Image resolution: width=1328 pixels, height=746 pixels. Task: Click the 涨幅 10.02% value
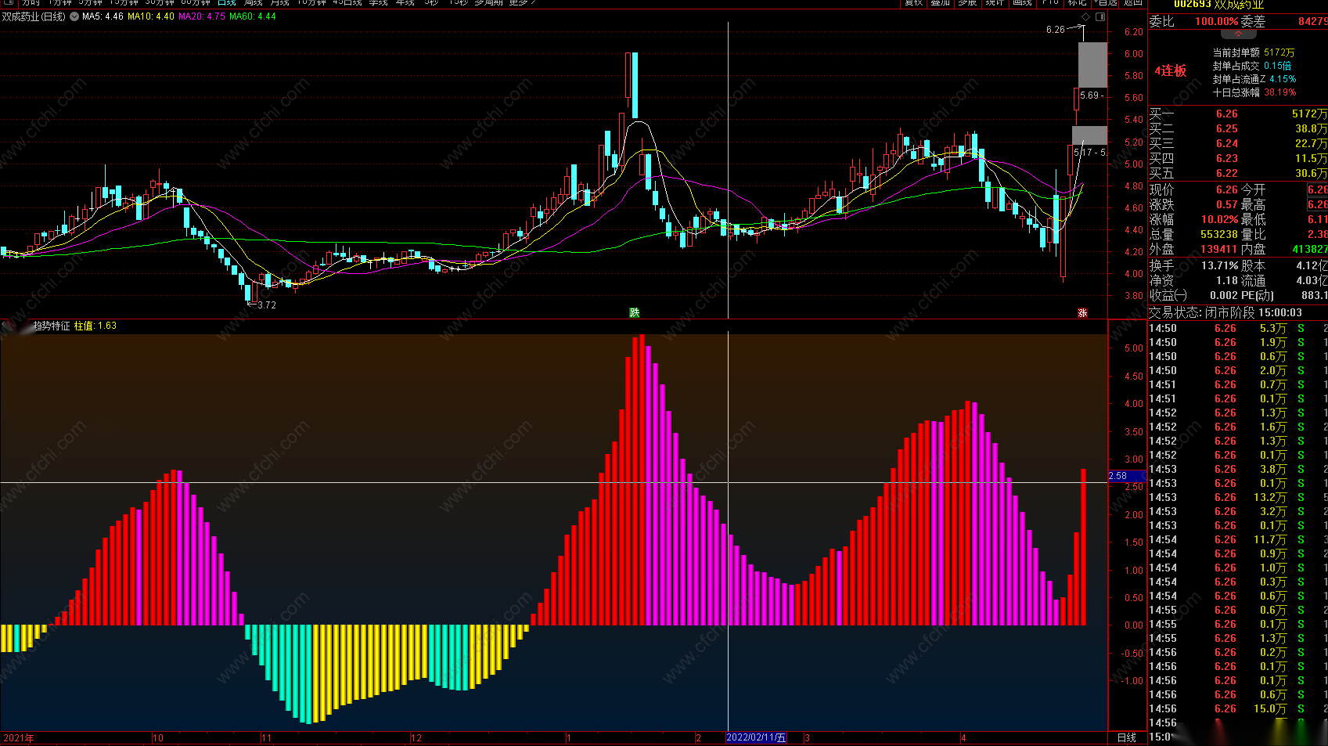pos(1220,219)
